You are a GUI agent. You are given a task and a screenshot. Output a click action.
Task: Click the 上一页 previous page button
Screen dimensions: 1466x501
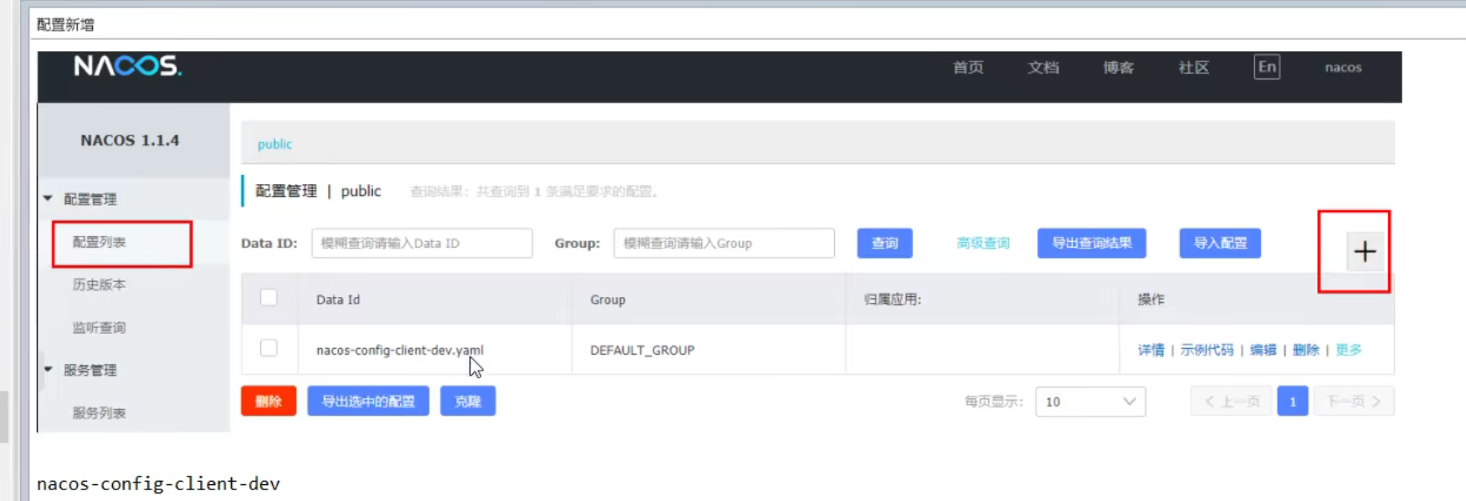click(x=1232, y=401)
